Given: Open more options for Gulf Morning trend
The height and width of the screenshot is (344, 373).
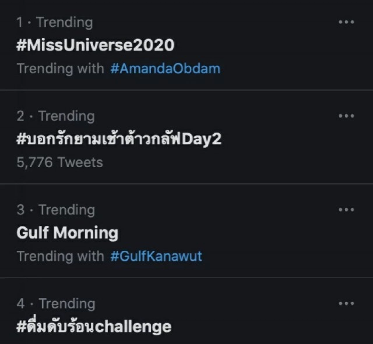Looking at the screenshot, I should point(346,210).
